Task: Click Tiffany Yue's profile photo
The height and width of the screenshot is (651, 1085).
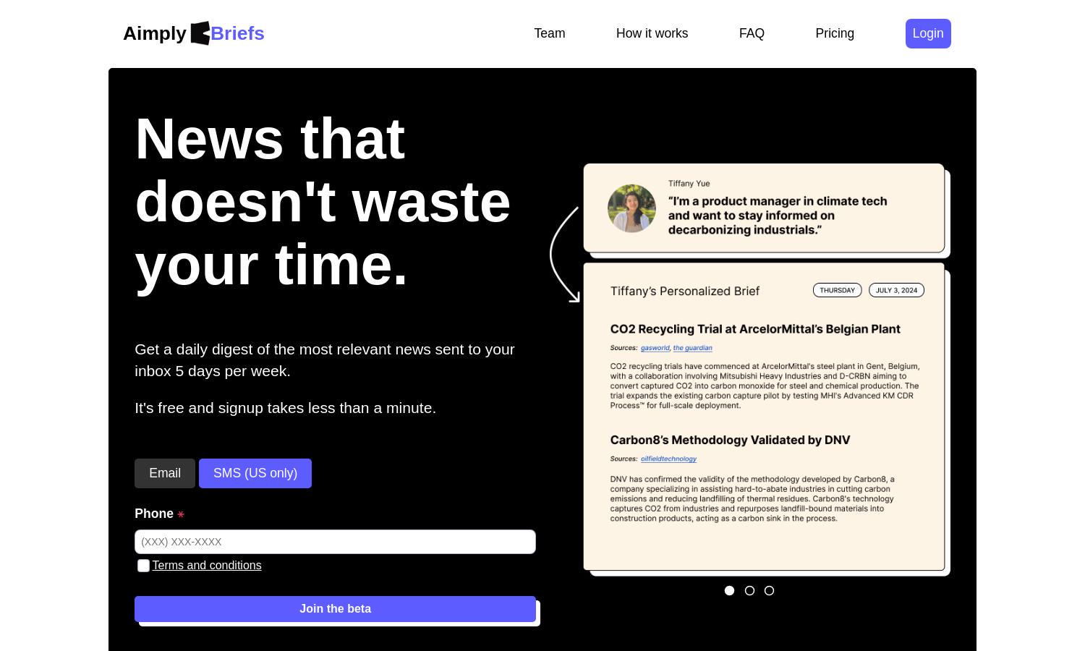Action: pyautogui.click(x=631, y=208)
